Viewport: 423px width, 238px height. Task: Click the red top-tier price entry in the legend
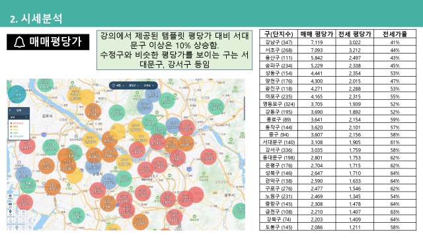(x=16, y=124)
